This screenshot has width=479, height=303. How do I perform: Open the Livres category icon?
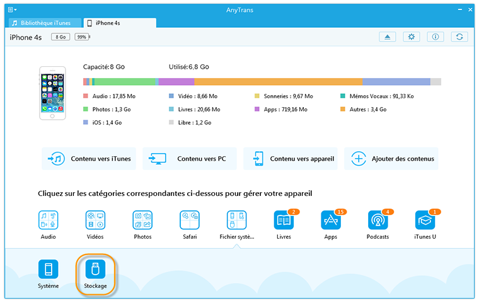tap(284, 220)
